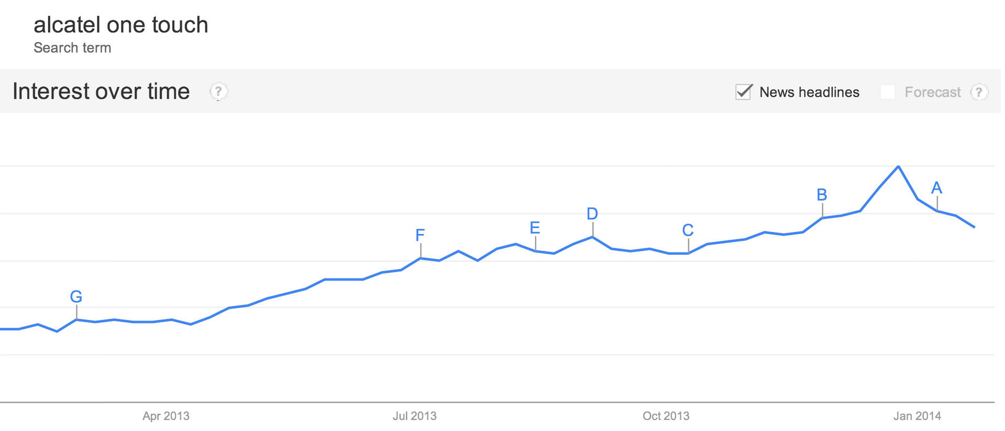Click the Jul 2013 axis label
The image size is (1005, 431).
click(415, 416)
